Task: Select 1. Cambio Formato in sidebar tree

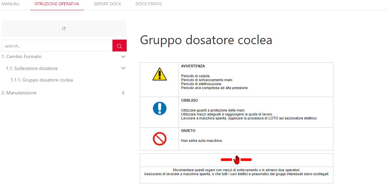Action: [x=22, y=57]
